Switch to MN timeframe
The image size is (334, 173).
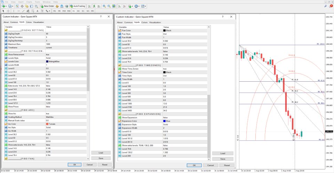tap(93, 11)
